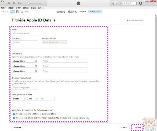Viewport: 157px width, 131px height.
Task: Click the Year birth date field
Action: [x=47, y=99]
